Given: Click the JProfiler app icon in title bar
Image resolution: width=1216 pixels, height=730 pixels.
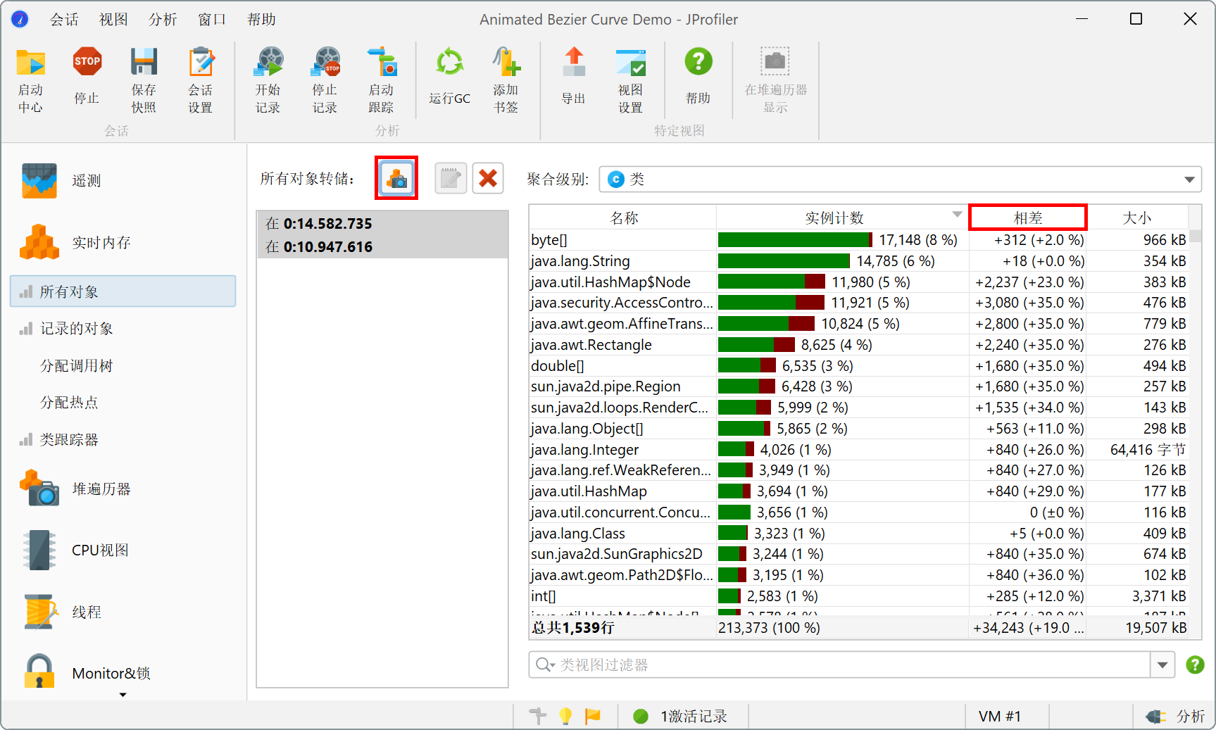Looking at the screenshot, I should click(x=20, y=19).
